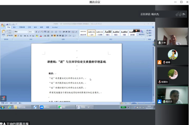Apply the 标题 1 style
Image resolution: width=189 pixels, height=125 pixels.
[108, 33]
